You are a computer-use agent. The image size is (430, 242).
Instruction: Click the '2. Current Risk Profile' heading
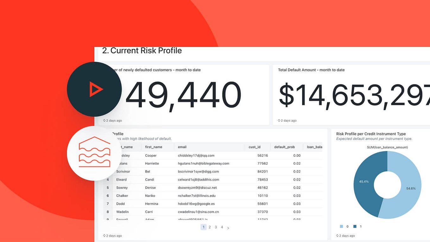click(142, 50)
